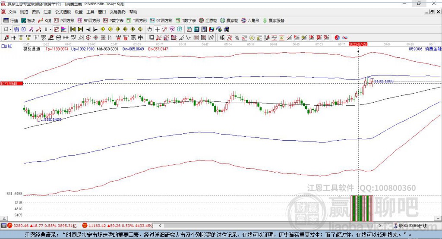The height and width of the screenshot is (239, 442).
Task: Click the status bar grid icon at far left
Action: pos(3,226)
